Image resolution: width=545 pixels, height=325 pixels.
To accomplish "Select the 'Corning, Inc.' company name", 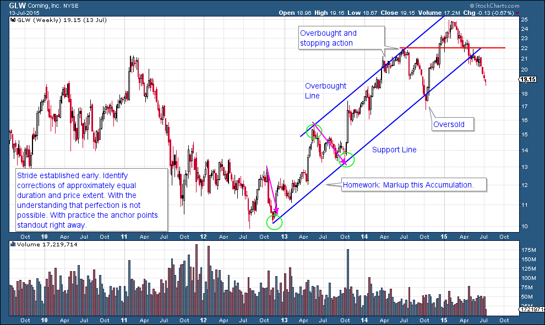I will pyautogui.click(x=44, y=6).
